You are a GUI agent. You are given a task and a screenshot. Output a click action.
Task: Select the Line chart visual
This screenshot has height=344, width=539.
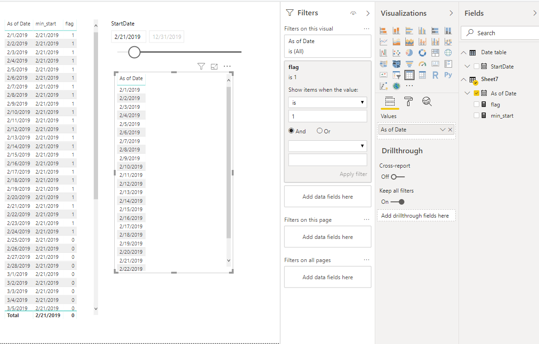(383, 42)
